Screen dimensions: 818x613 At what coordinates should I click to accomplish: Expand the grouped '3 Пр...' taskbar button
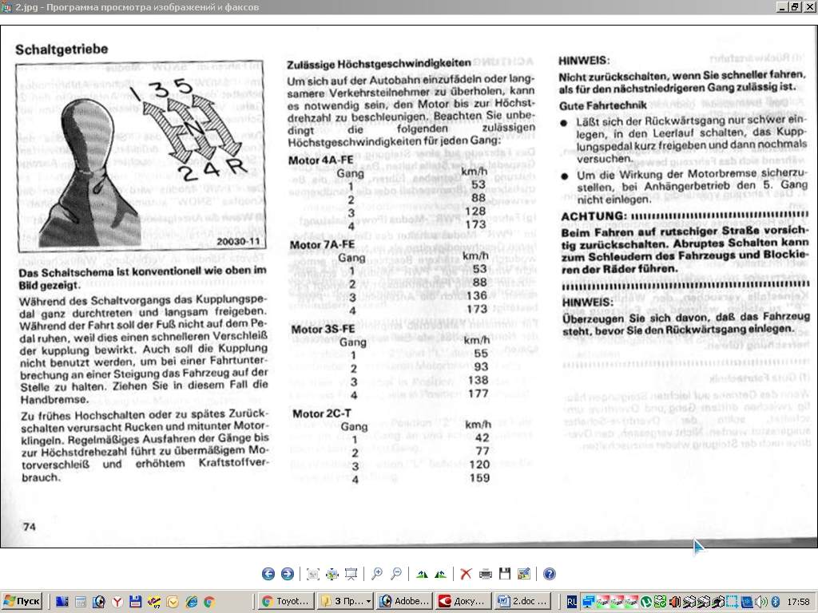pyautogui.click(x=345, y=602)
